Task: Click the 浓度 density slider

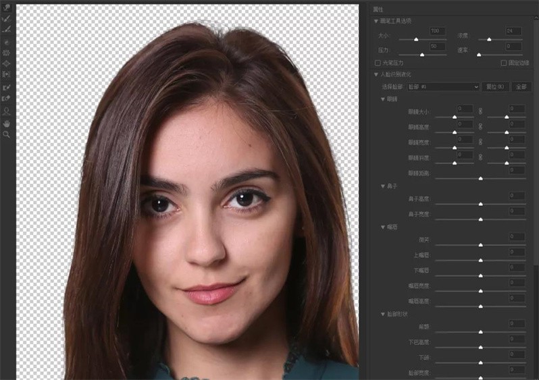Action: [x=500, y=40]
